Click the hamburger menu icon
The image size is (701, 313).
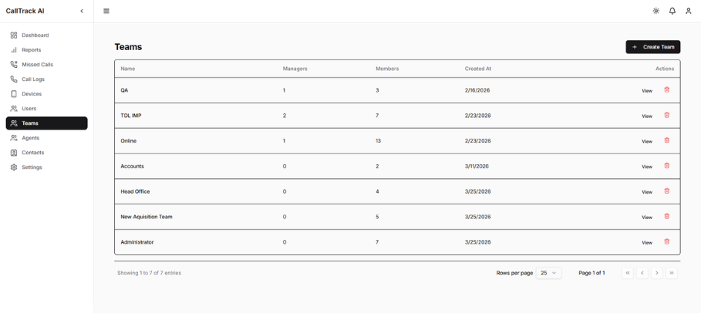107,11
